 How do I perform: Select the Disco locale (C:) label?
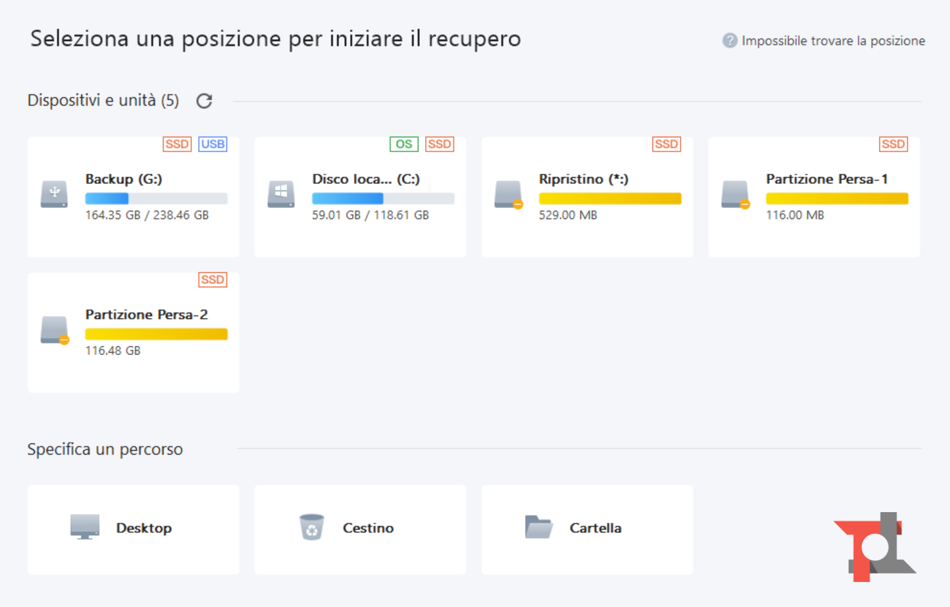coord(365,179)
